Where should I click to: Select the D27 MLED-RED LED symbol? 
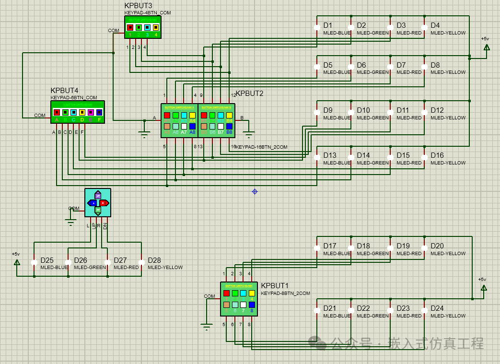pyautogui.click(x=107, y=262)
